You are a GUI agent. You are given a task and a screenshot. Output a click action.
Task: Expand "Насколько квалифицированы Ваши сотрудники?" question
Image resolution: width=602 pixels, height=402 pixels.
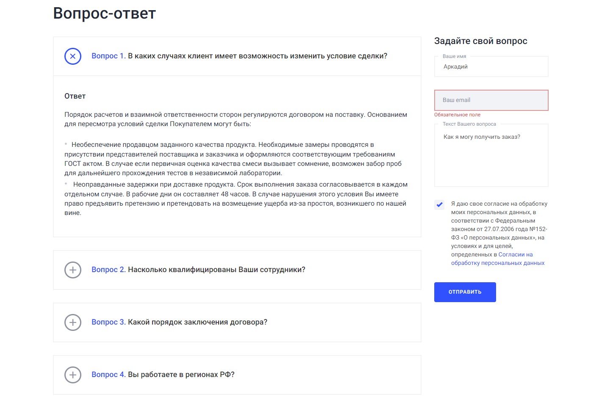[x=216, y=270]
